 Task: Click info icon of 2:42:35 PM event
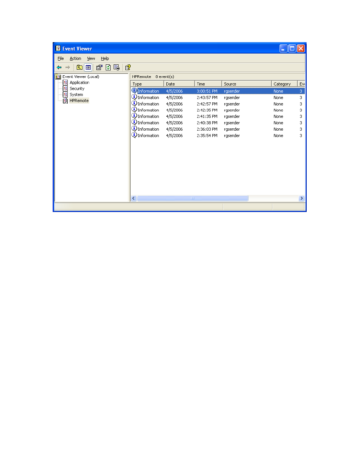coord(134,110)
